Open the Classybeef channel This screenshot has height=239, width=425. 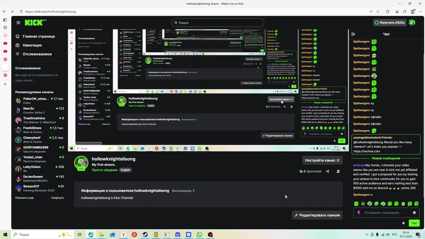[x=40, y=139]
